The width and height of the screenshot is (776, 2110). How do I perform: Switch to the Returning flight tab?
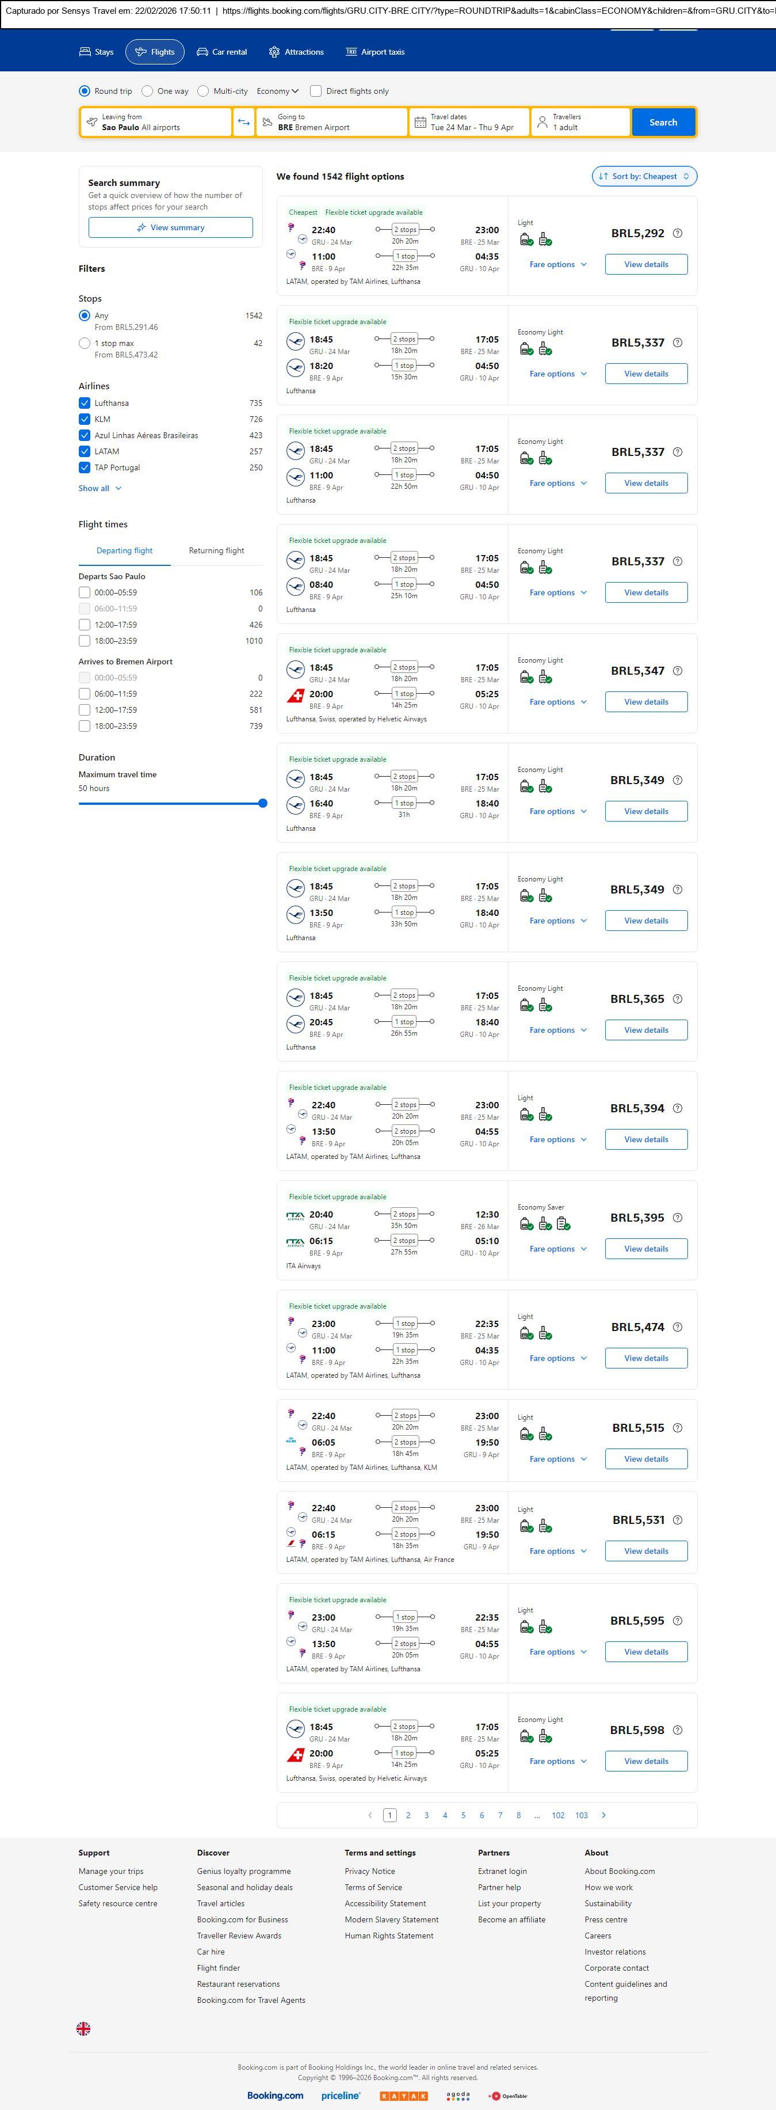point(216,552)
